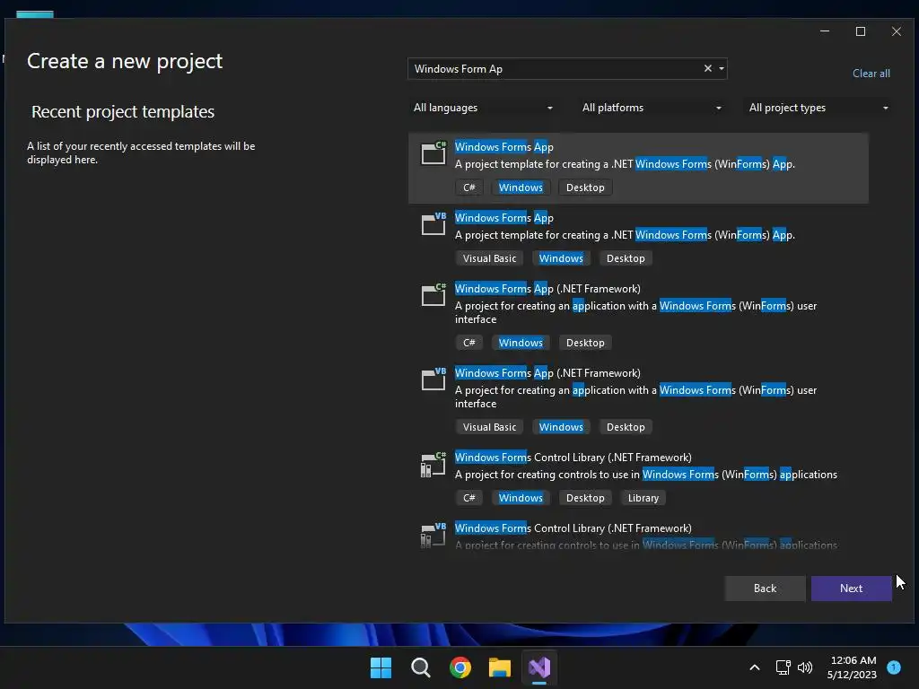Click the VB Windows Forms Control Library icon

point(433,535)
